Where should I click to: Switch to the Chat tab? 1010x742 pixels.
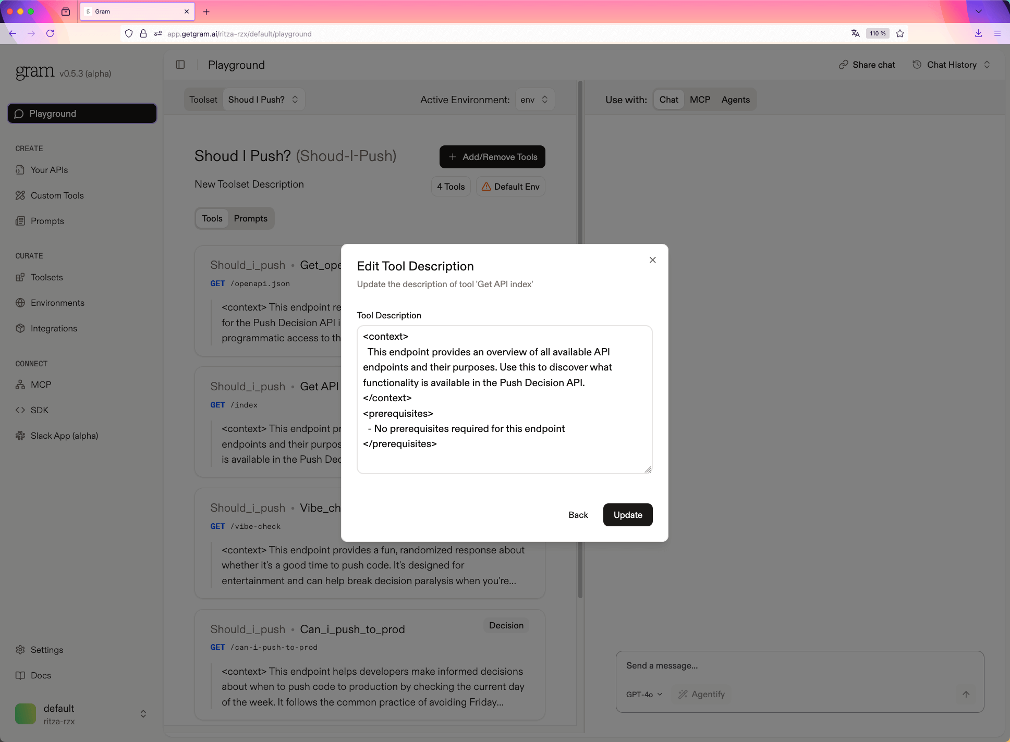click(668, 100)
